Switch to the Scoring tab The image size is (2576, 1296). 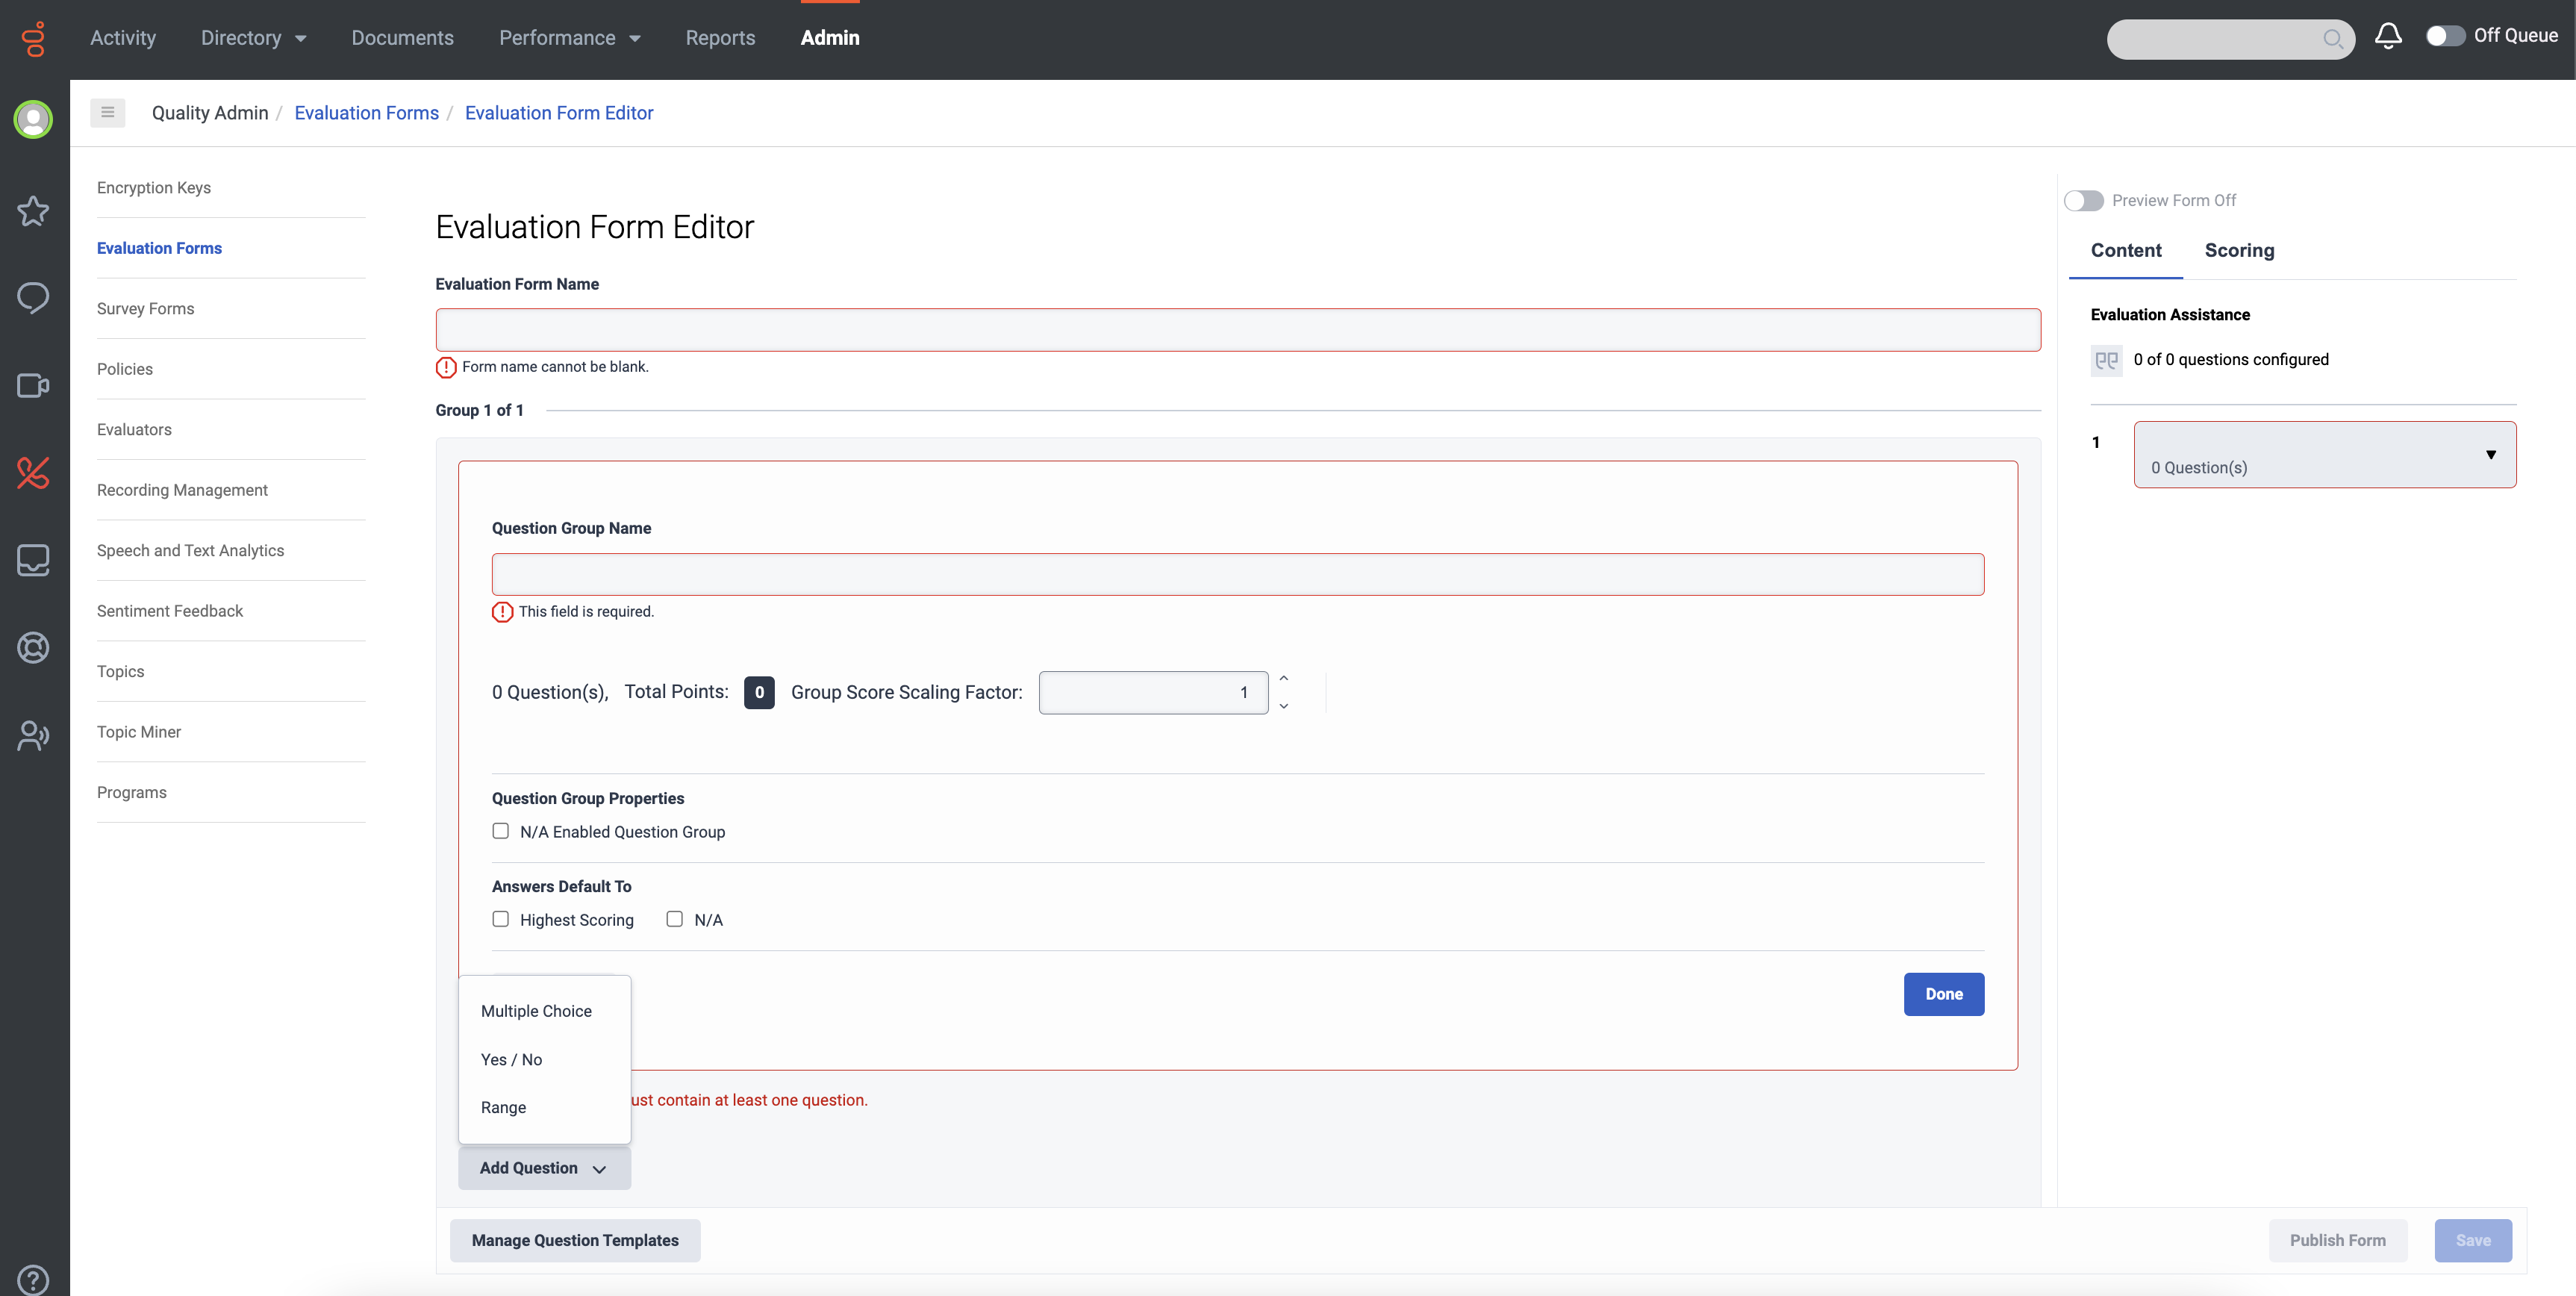pos(2239,250)
